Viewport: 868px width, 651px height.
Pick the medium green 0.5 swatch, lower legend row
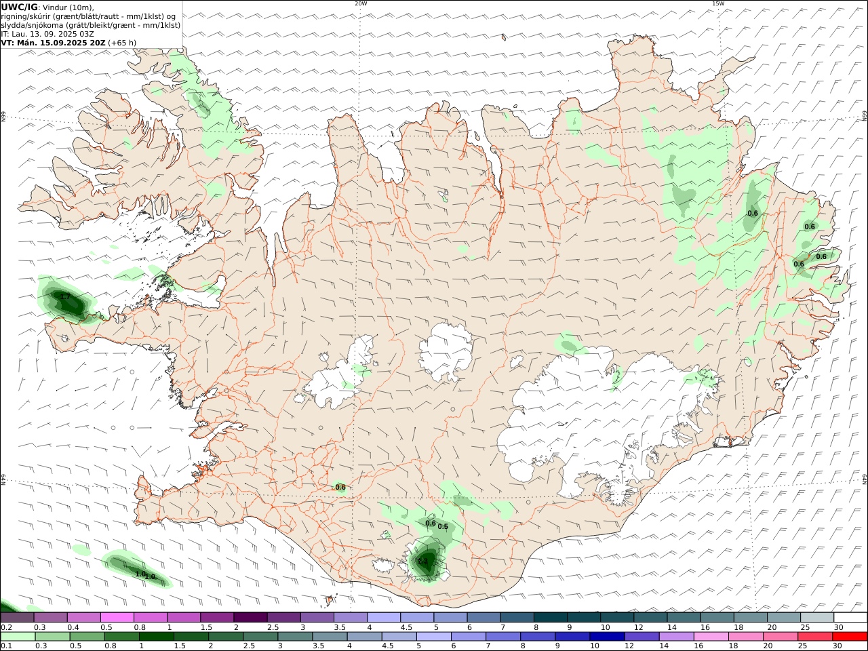click(87, 637)
